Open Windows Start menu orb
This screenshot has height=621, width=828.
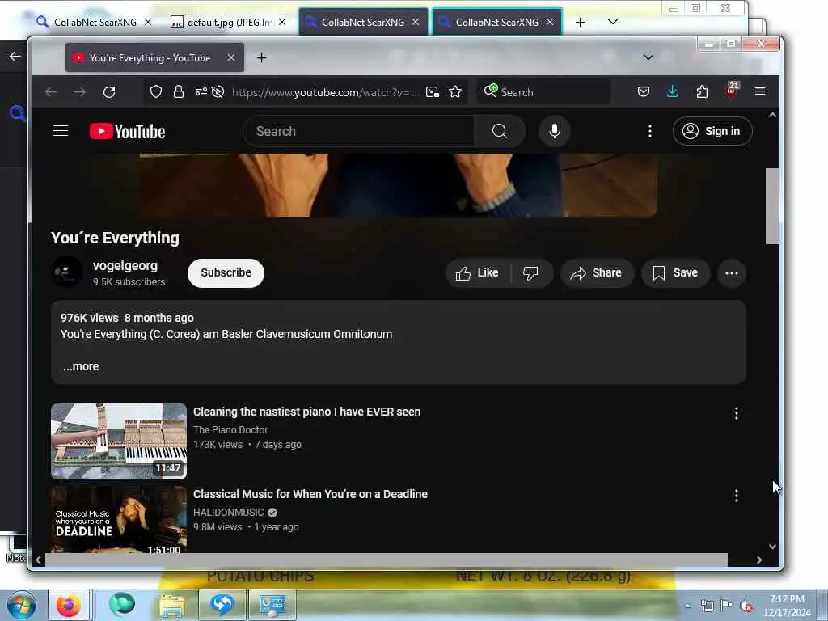[x=20, y=605]
